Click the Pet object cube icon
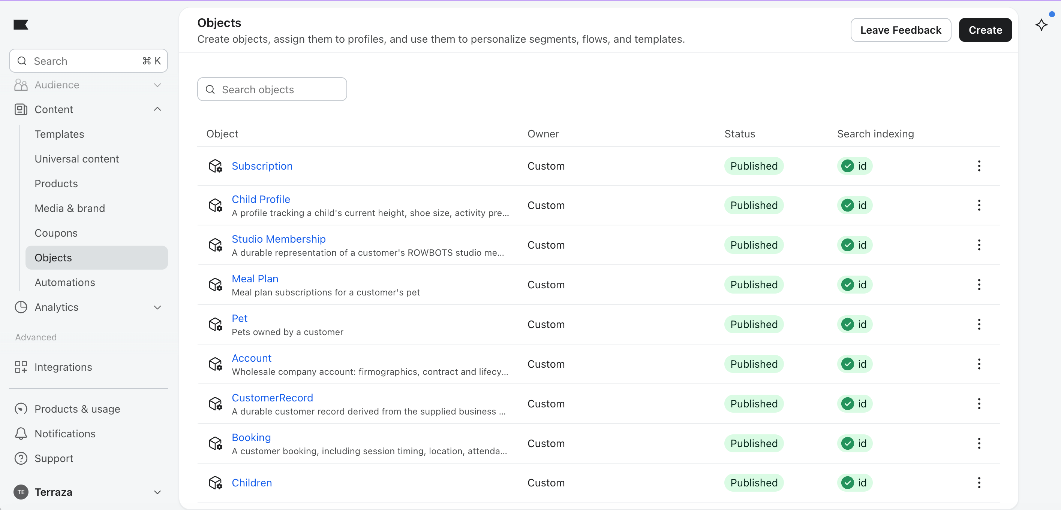 coord(216,325)
